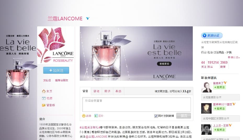
Task: Toggle the 同时发到微博 checkbox
Action: pos(156,116)
